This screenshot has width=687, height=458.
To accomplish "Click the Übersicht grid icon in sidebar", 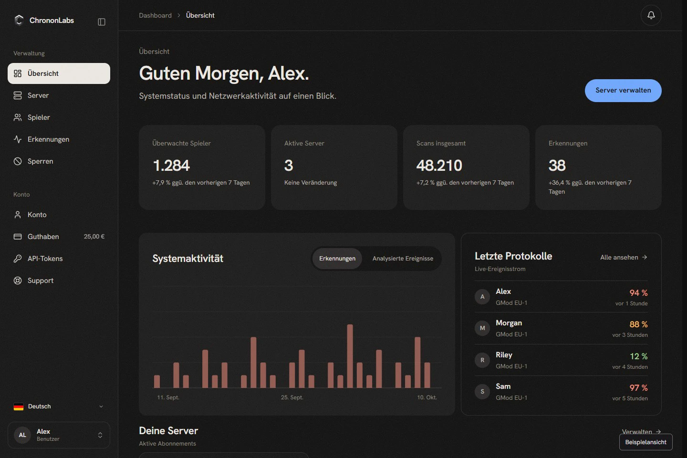I will pyautogui.click(x=18, y=73).
